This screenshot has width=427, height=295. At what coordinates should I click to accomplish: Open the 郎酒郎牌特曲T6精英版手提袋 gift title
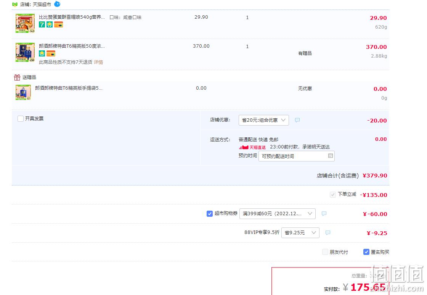(69, 88)
